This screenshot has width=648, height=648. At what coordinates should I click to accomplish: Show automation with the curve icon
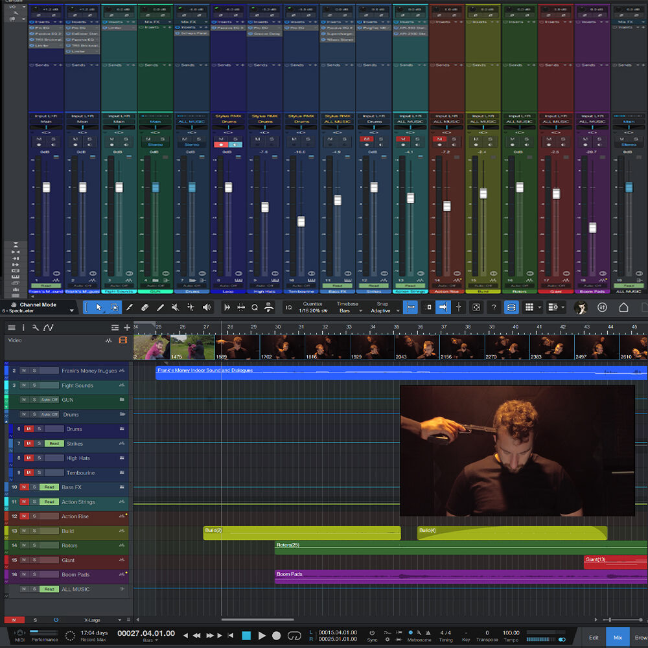[49, 328]
